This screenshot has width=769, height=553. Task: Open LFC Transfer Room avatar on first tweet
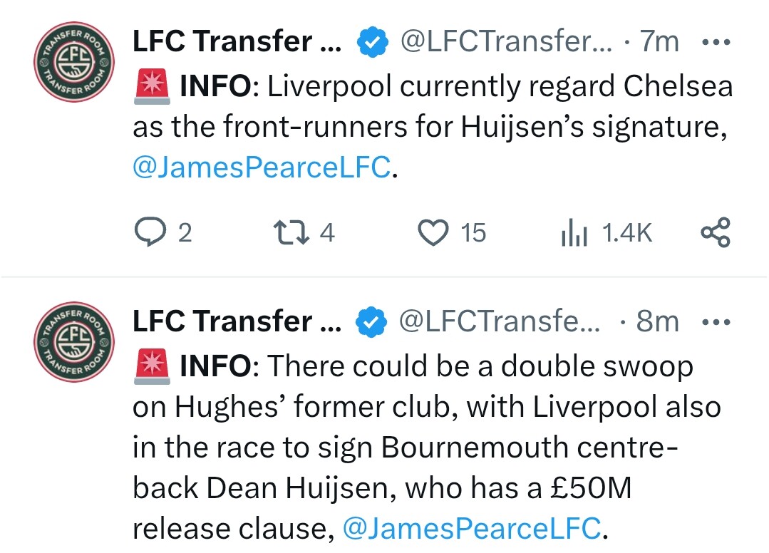pyautogui.click(x=74, y=62)
